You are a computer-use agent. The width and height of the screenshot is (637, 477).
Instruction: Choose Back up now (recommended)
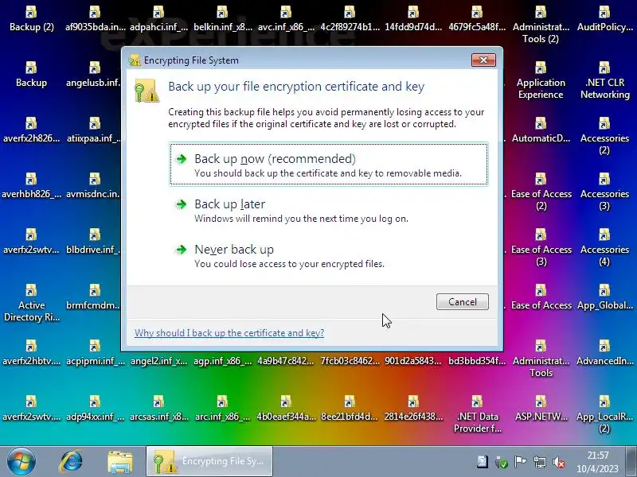[x=328, y=164]
